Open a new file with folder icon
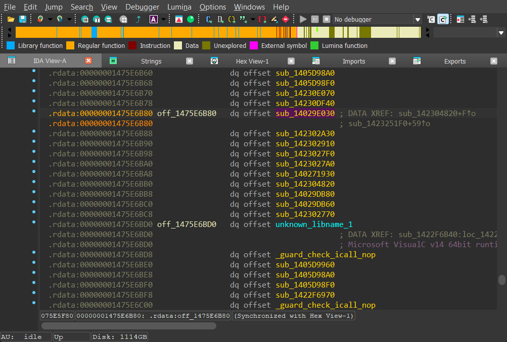The width and height of the screenshot is (507, 342). (x=11, y=19)
